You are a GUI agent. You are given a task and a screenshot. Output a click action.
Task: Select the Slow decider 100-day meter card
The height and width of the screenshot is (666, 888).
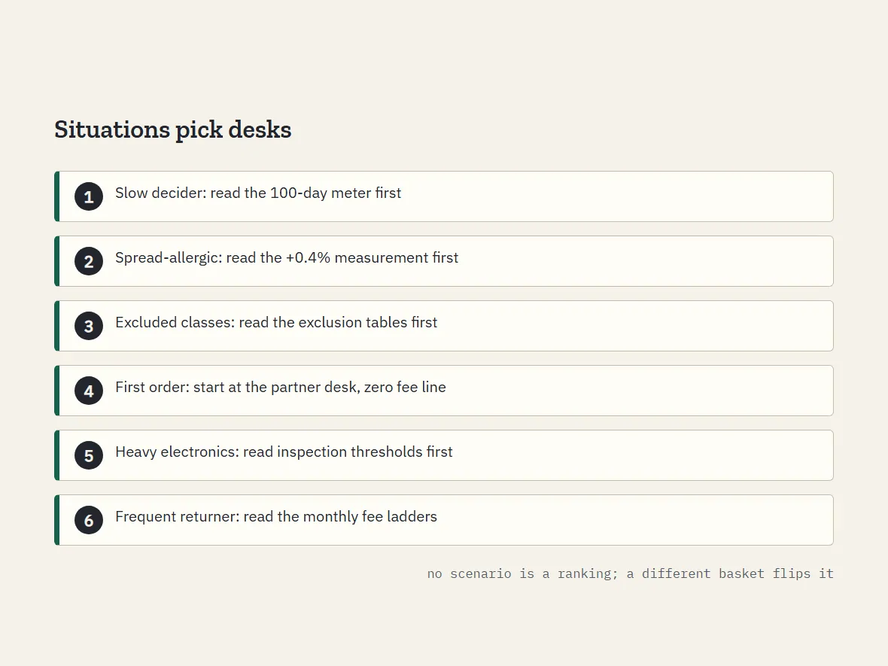444,196
